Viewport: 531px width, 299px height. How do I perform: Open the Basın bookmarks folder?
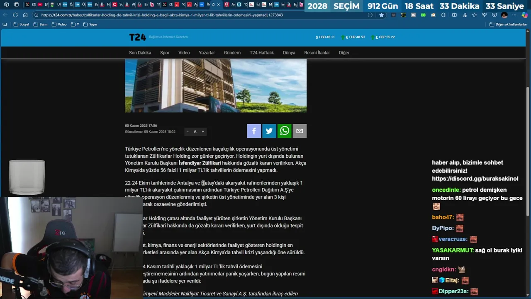(x=40, y=24)
